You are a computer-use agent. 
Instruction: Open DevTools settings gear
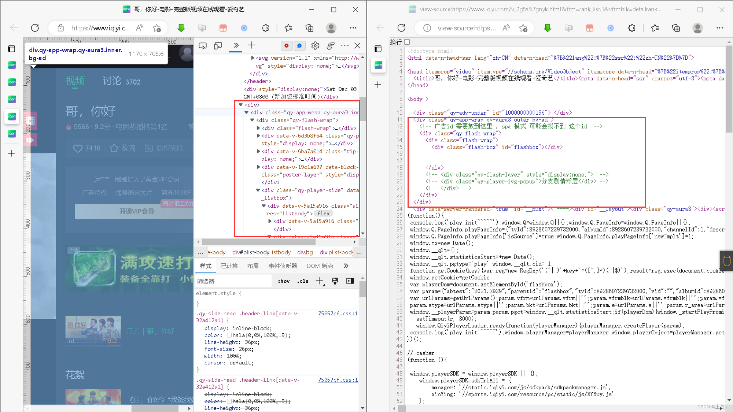(x=315, y=46)
